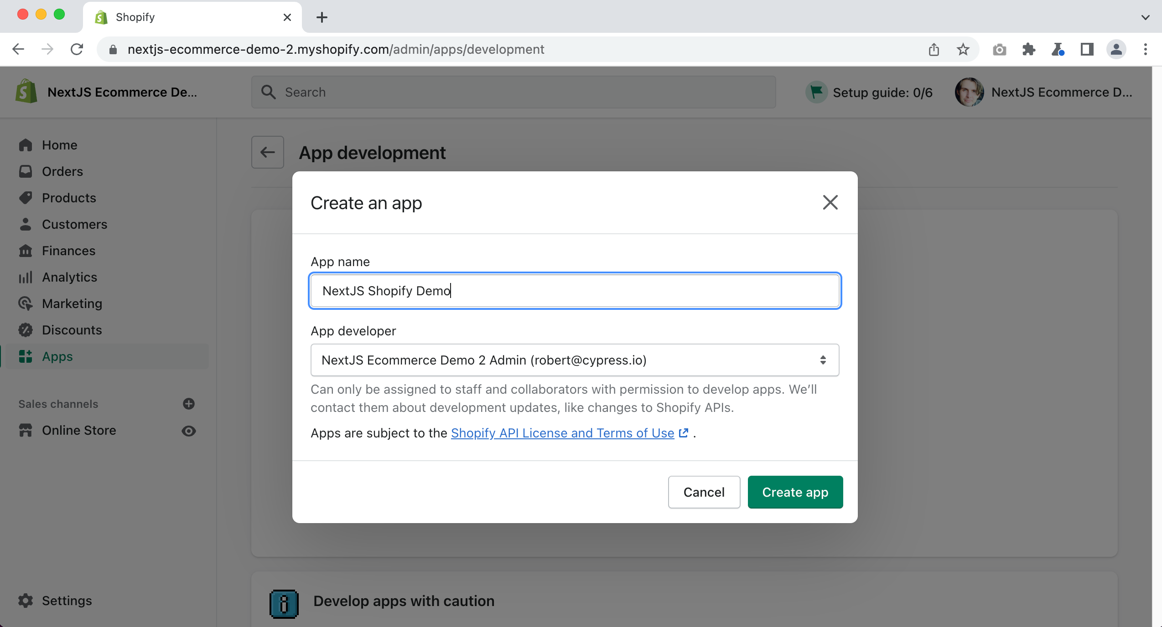Click the flask extension icon
This screenshot has width=1162, height=627.
pos(1058,49)
